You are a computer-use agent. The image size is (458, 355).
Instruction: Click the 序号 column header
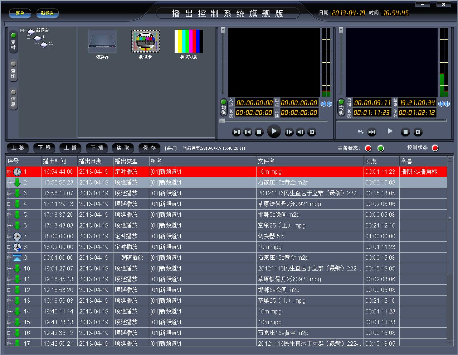click(24, 161)
